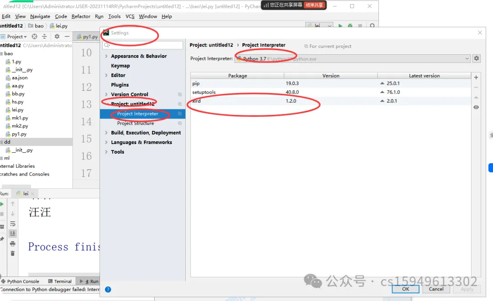Hide the Project panel with minus icon
Screen dimensions: 493x301
pyautogui.click(x=67, y=36)
